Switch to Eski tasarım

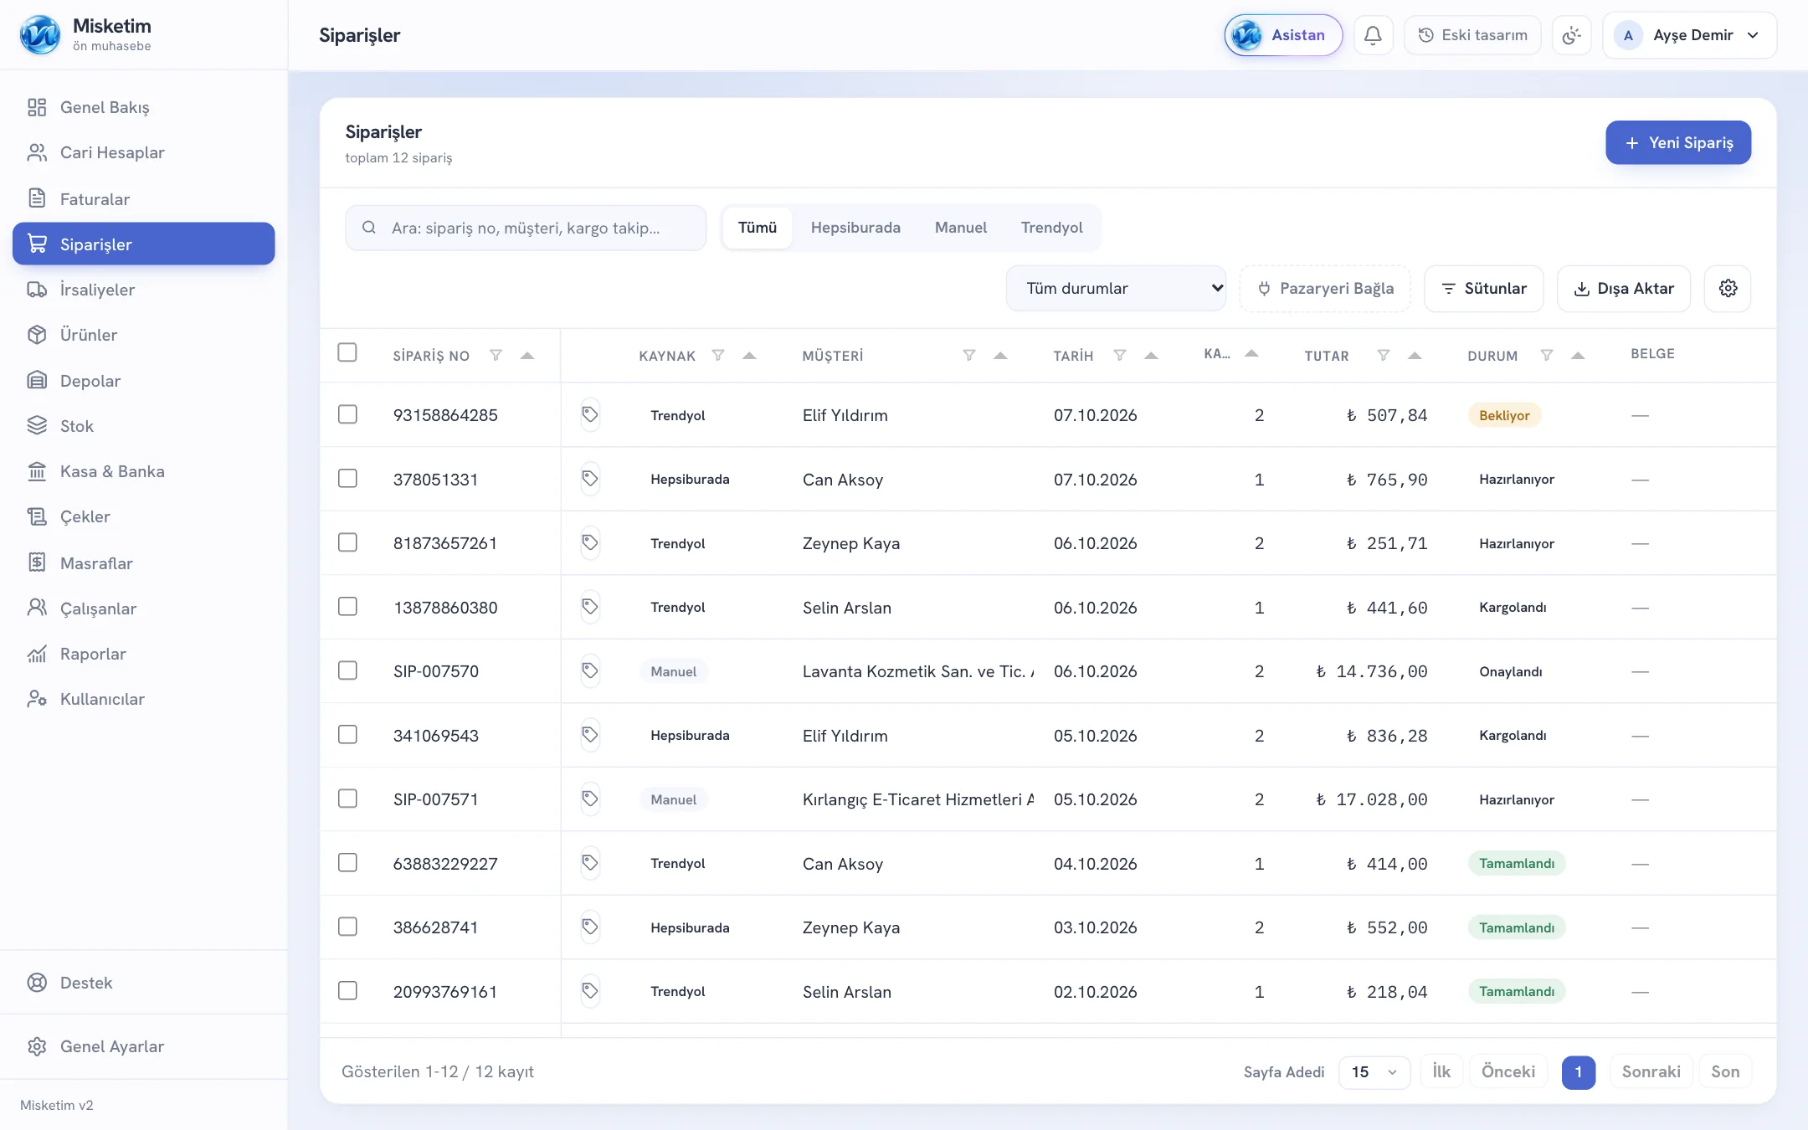(1472, 35)
